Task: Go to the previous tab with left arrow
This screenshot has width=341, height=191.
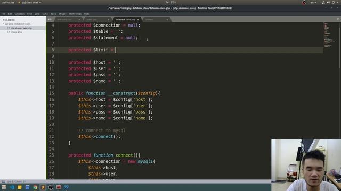Action: [x=48, y=19]
